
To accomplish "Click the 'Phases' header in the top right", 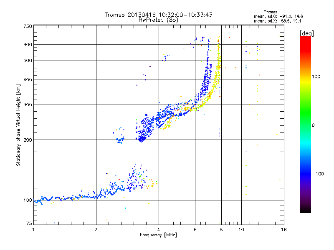I will 270,12.
